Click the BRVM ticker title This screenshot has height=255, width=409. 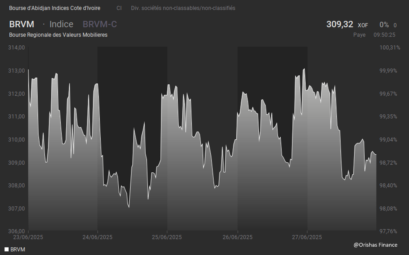[x=22, y=24]
